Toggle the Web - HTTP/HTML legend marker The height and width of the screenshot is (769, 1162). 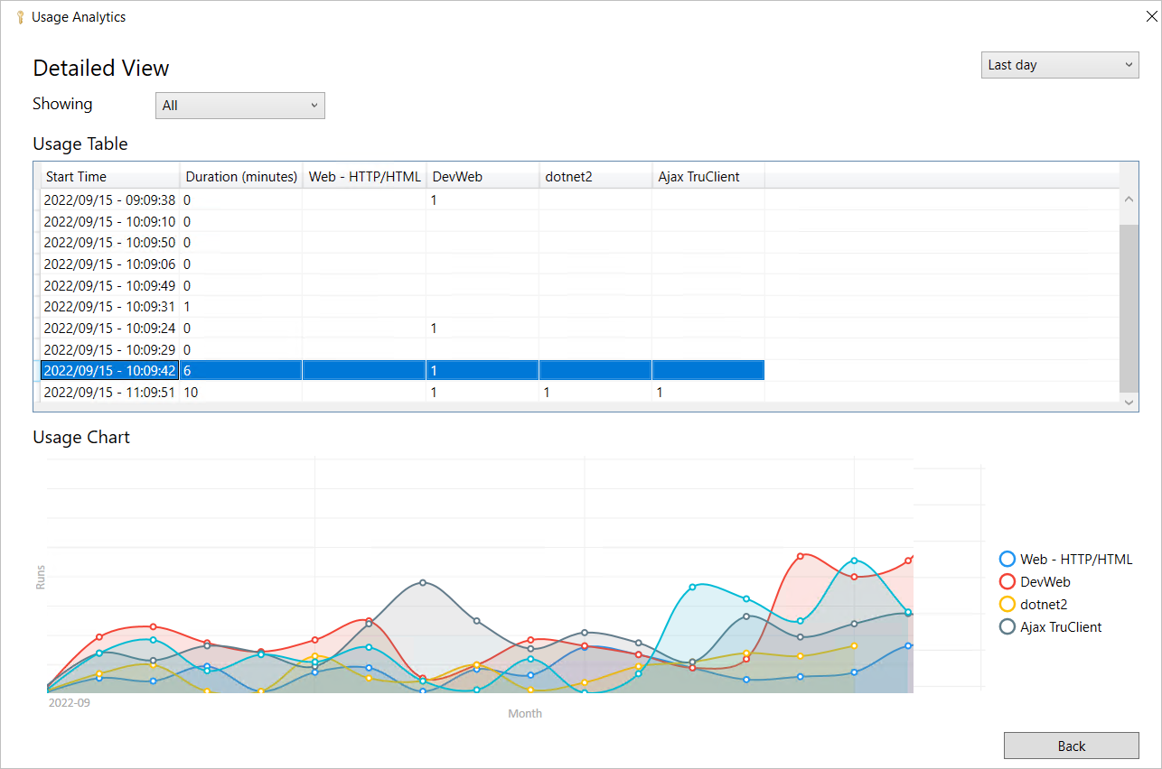pyautogui.click(x=1007, y=560)
